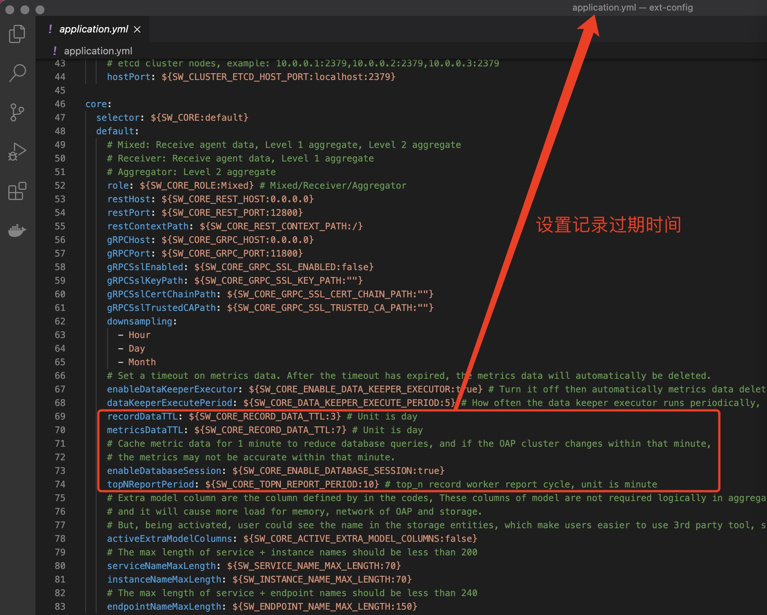767x615 pixels.
Task: Click the 'instanceNameMaxLength' key
Action: click(x=164, y=579)
